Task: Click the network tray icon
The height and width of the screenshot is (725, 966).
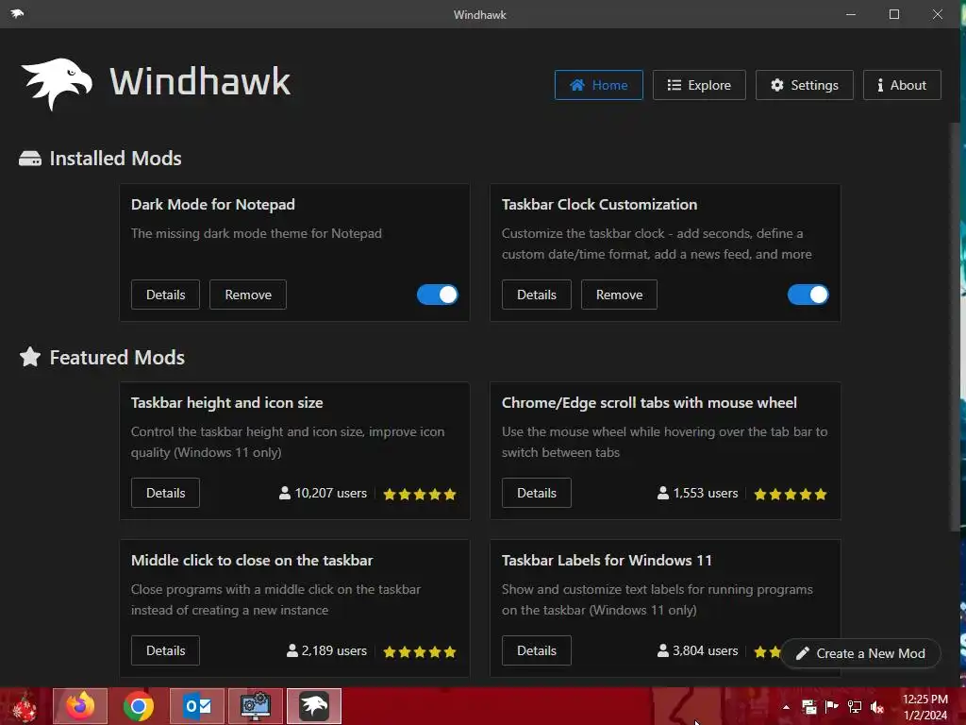Action: coord(855,707)
